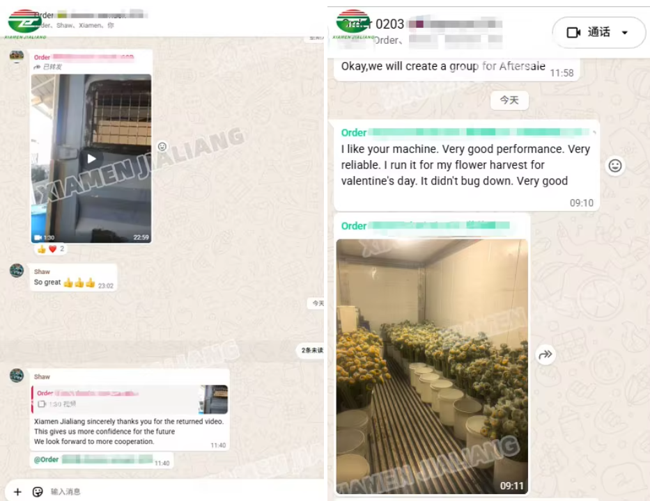This screenshot has height=501, width=650.
Task: Open the left chat group header logo
Action: 25,22
